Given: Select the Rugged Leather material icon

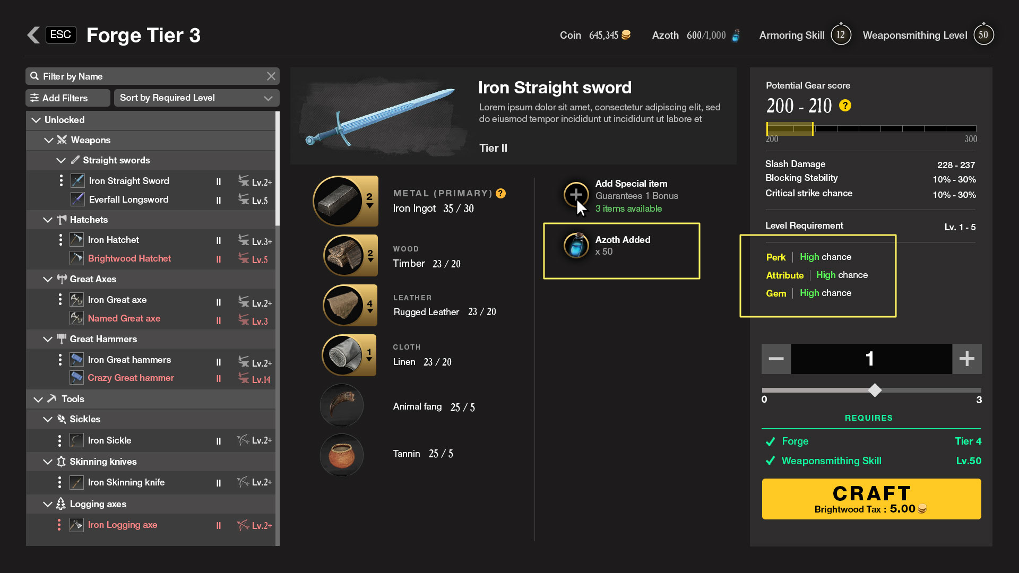Looking at the screenshot, I should (x=344, y=306).
